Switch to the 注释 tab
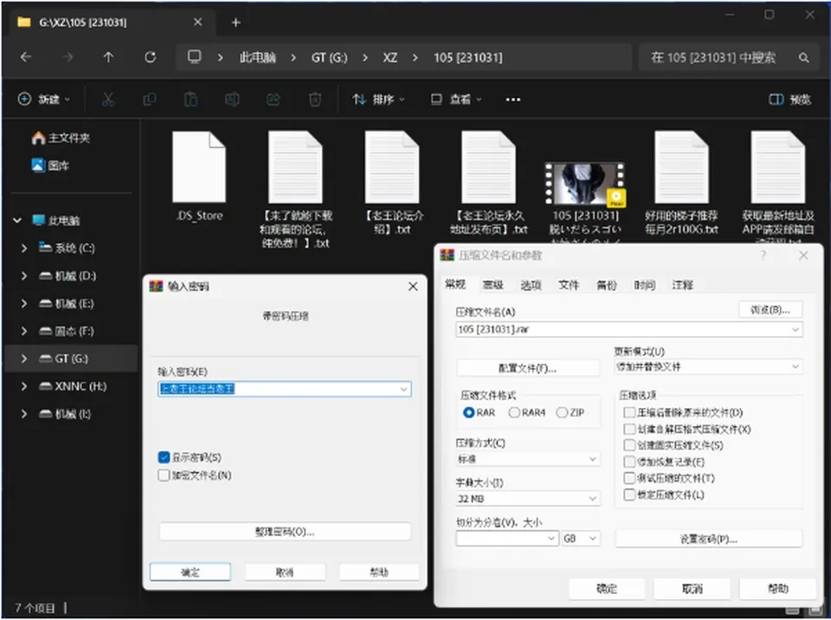Image resolution: width=831 pixels, height=620 pixels. pos(682,286)
